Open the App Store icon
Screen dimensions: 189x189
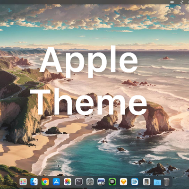click(x=56, y=182)
